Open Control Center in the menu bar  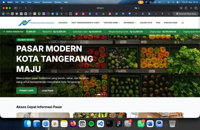point(178,2)
